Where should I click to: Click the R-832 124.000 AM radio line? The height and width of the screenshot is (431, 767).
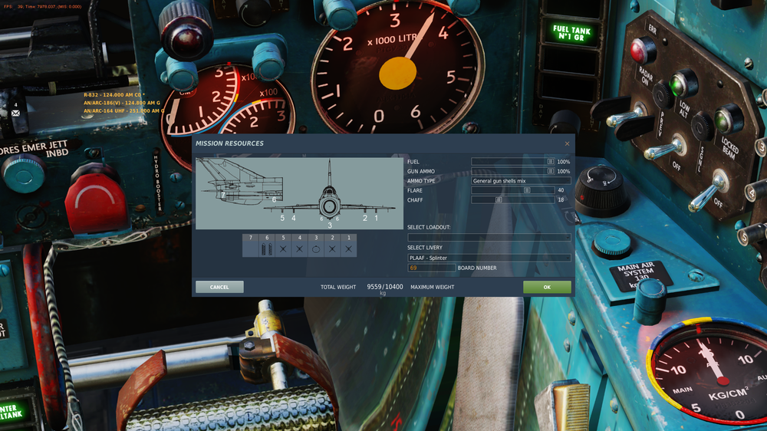point(114,95)
